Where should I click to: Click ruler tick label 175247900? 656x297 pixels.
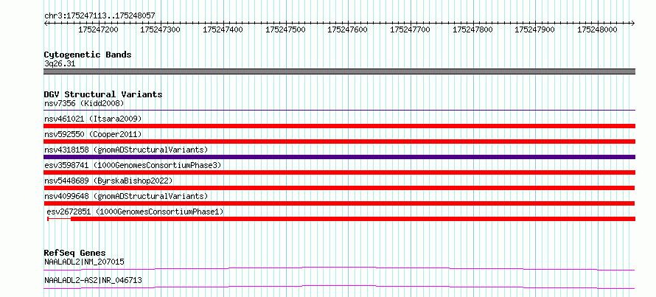tap(534, 29)
